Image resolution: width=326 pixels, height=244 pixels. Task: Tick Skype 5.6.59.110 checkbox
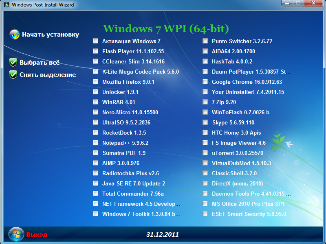205,122
